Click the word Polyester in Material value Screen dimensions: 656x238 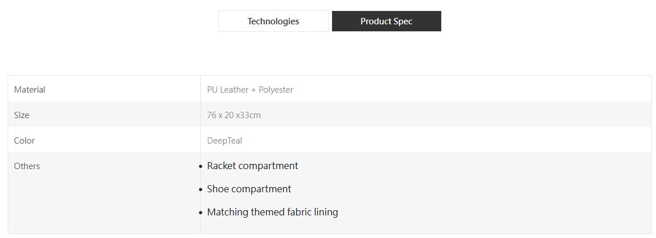pos(276,90)
